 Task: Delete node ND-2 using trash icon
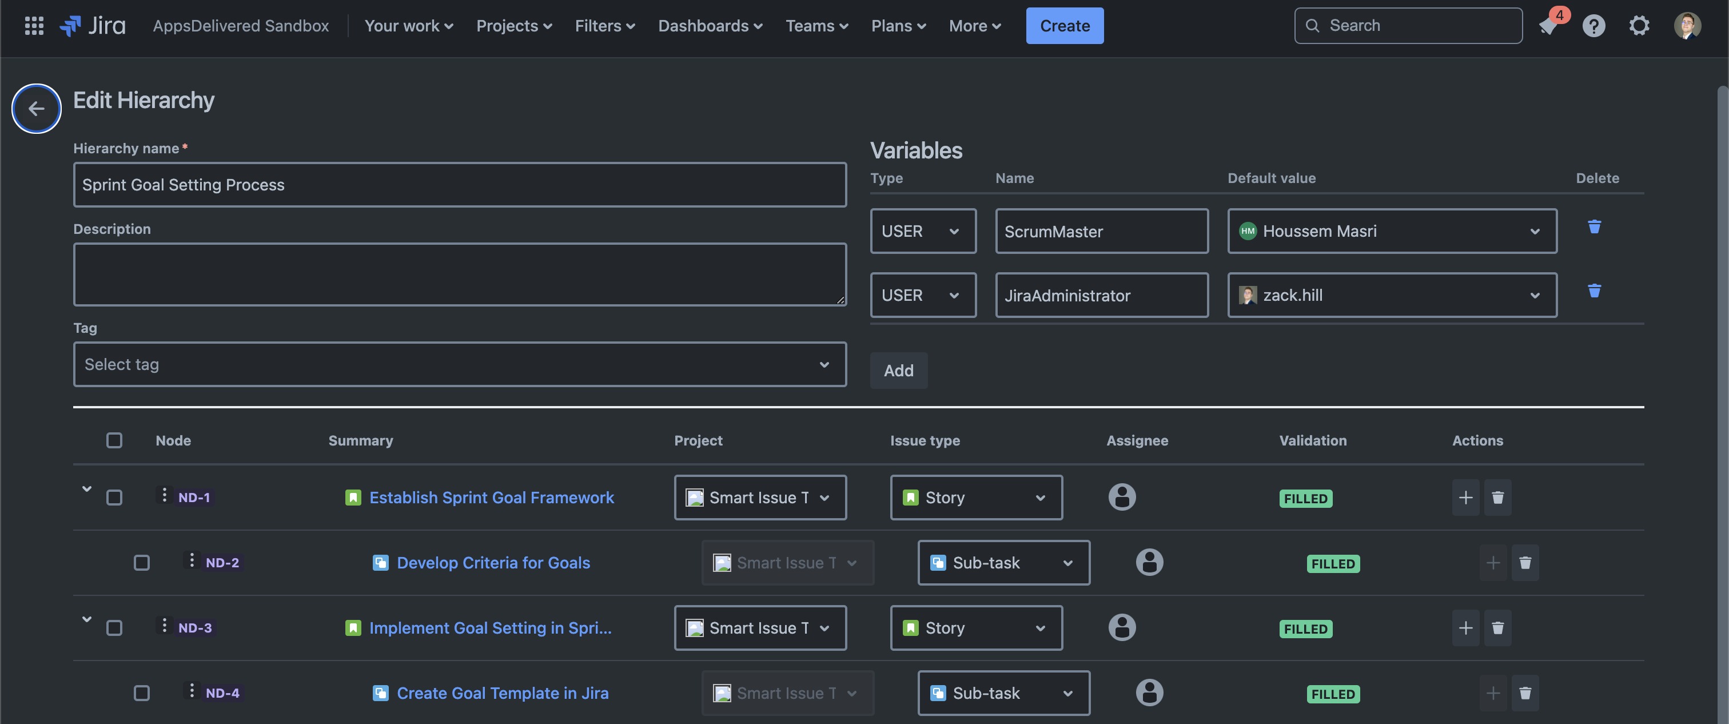(1525, 562)
